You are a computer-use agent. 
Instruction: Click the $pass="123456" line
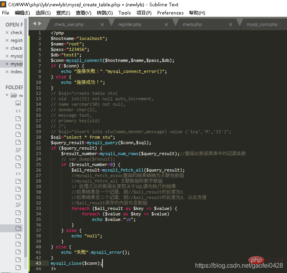tap(70, 49)
